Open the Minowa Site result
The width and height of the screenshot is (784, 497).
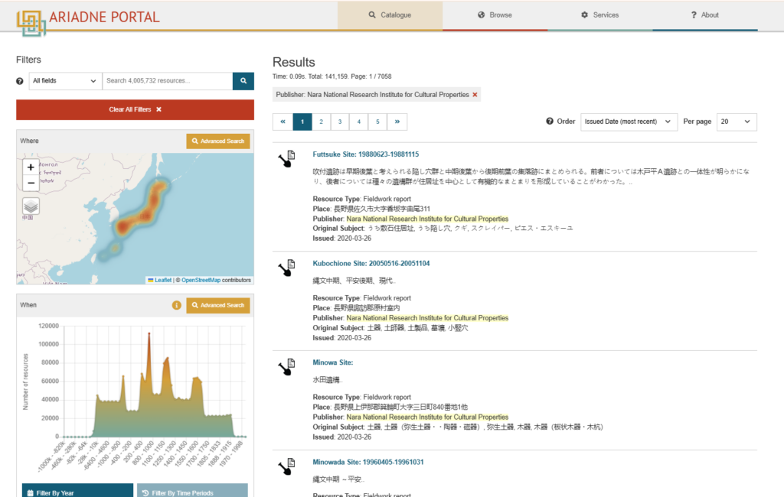coord(332,362)
